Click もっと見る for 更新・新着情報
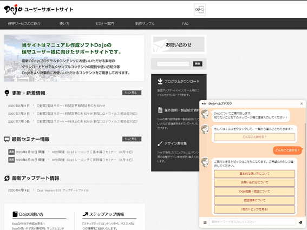The height and width of the screenshot is (230, 307). click(x=132, y=93)
